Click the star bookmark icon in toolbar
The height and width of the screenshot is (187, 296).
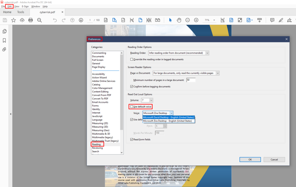[x=13, y=20]
